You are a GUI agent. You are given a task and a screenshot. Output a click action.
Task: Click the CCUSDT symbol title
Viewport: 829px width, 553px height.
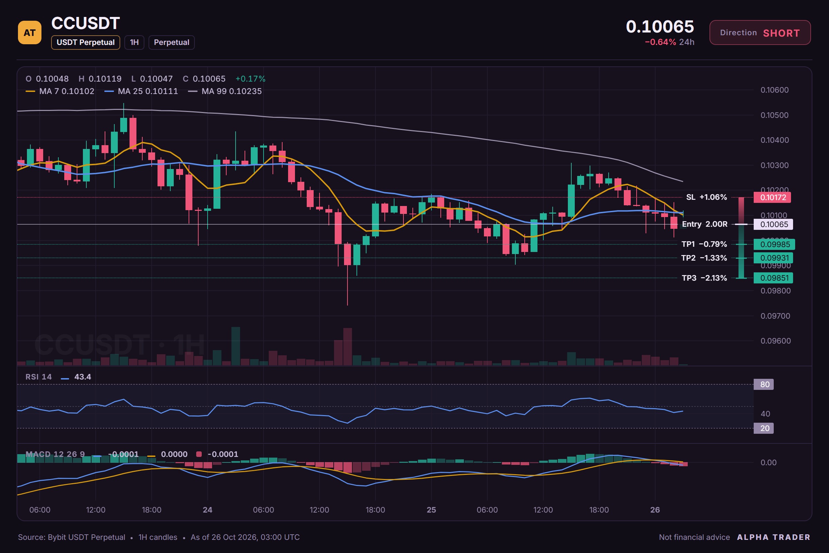86,23
